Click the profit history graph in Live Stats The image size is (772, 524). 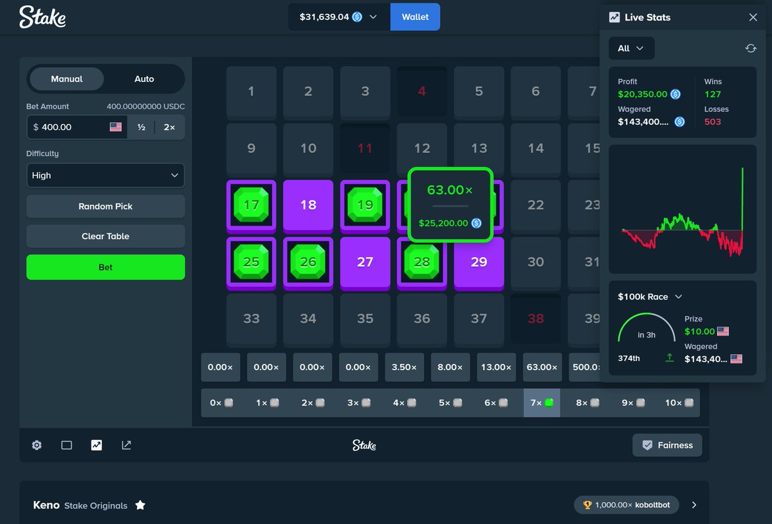click(683, 209)
